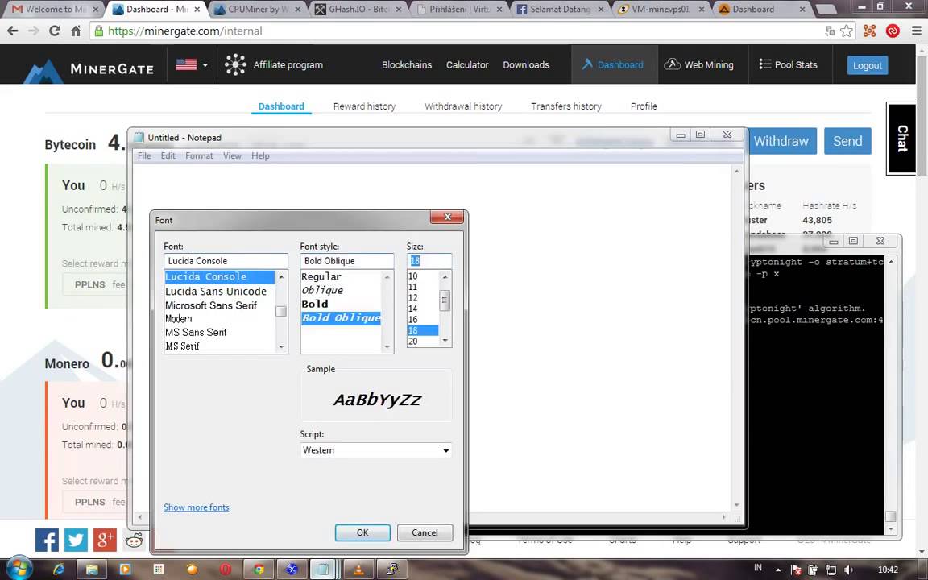The width and height of the screenshot is (928, 580).
Task: Click the browser back arrow
Action: [12, 31]
